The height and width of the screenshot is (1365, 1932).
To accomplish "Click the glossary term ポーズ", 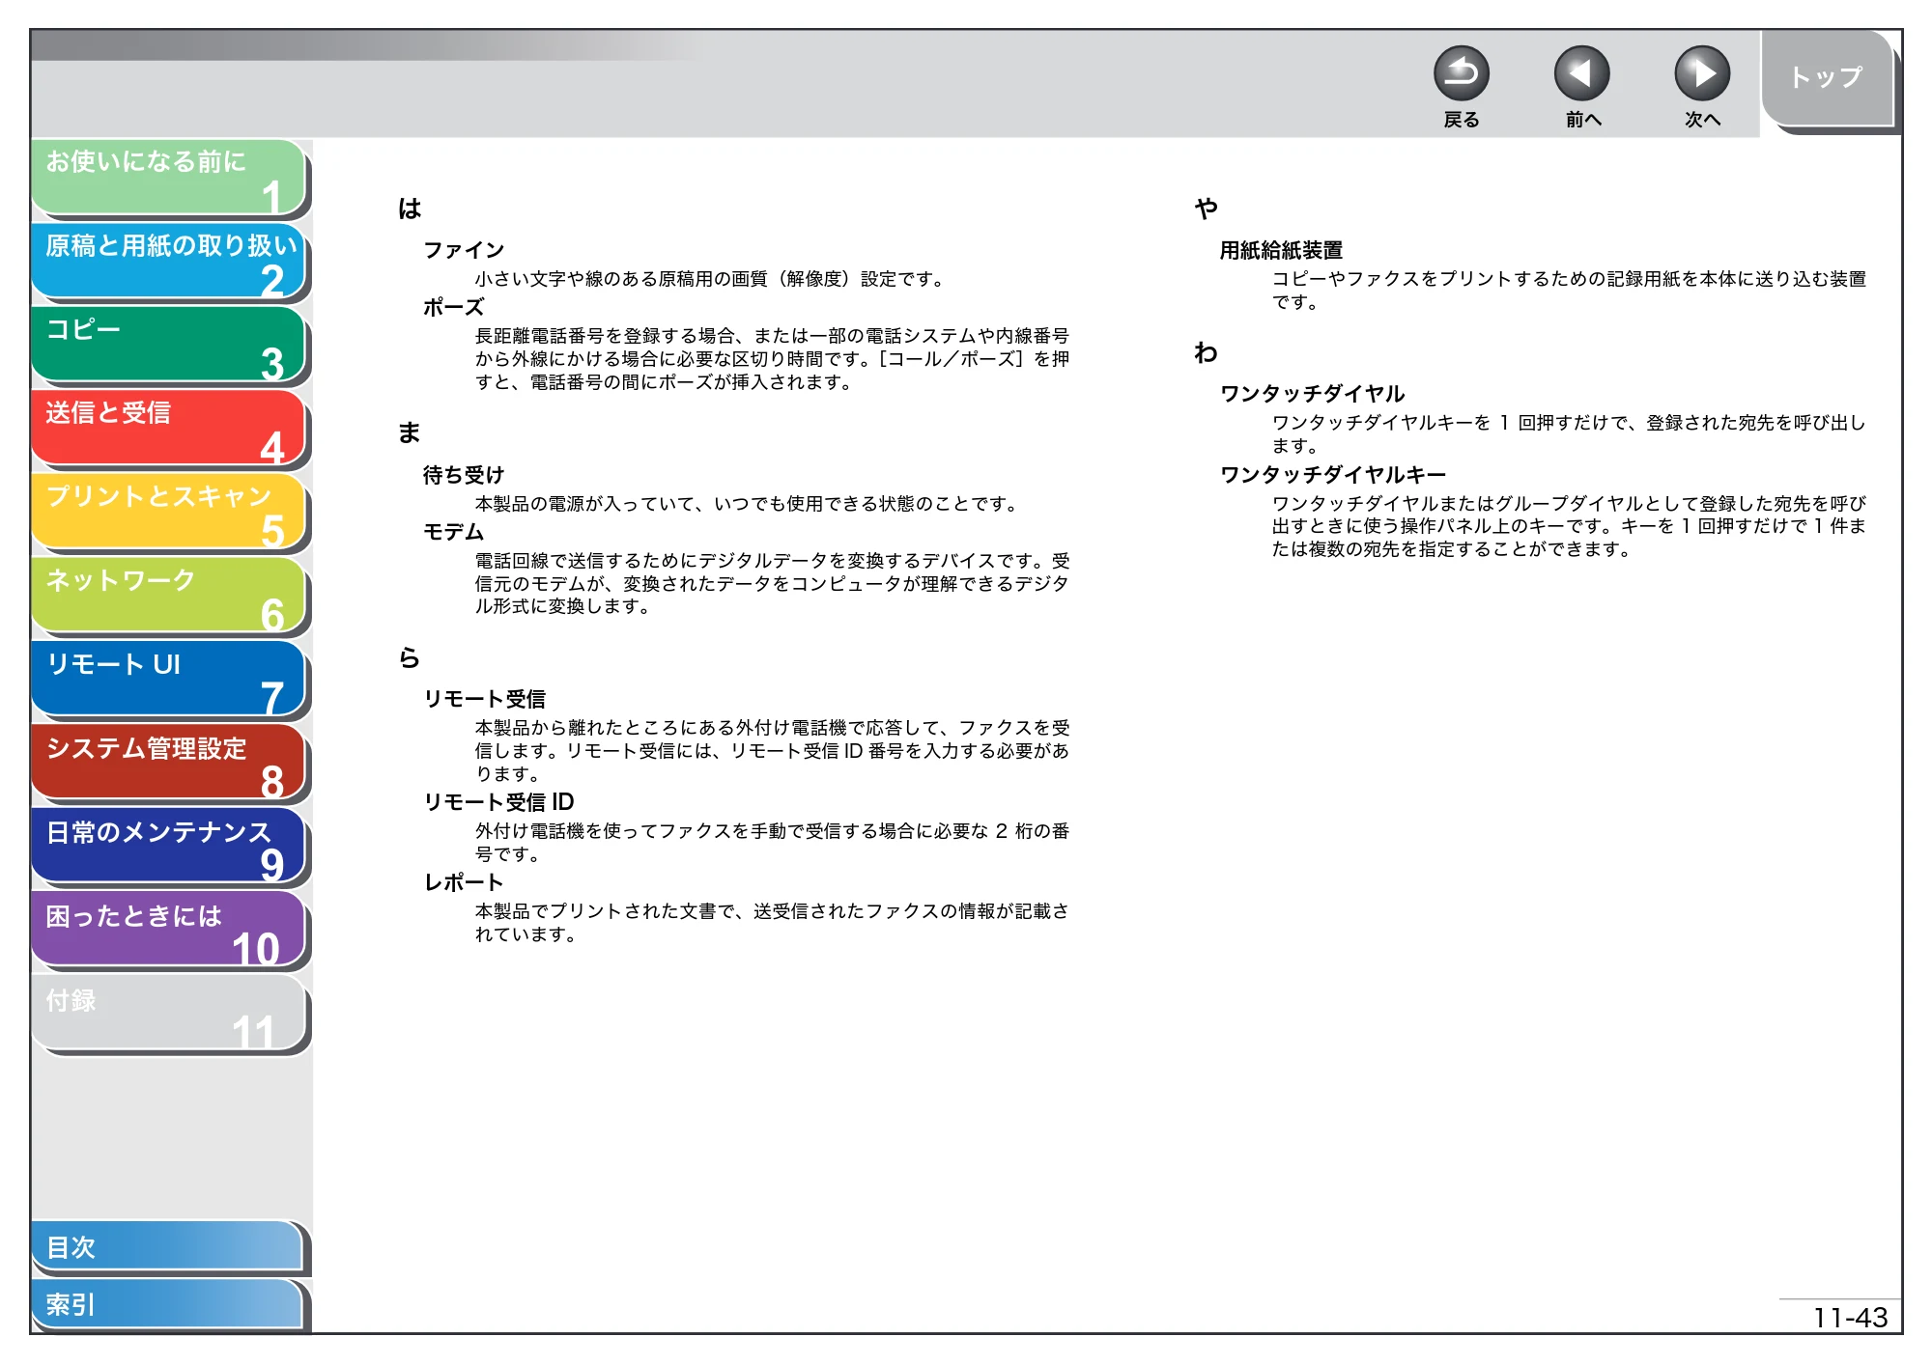I will click(x=453, y=307).
